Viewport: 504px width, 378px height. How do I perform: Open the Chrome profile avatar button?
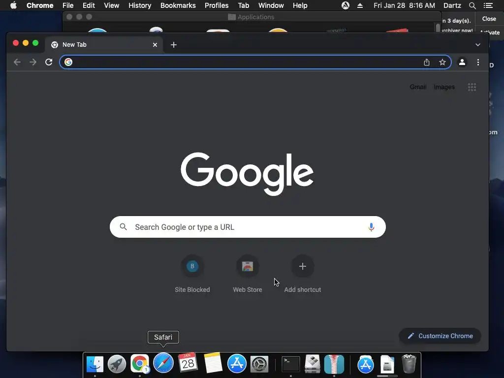[462, 62]
